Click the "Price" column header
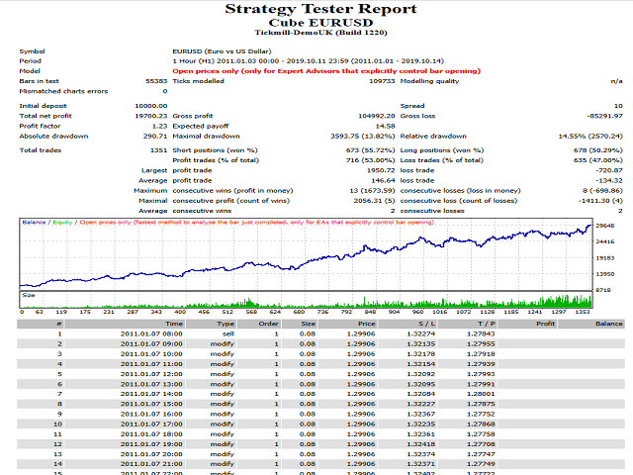 [x=367, y=324]
